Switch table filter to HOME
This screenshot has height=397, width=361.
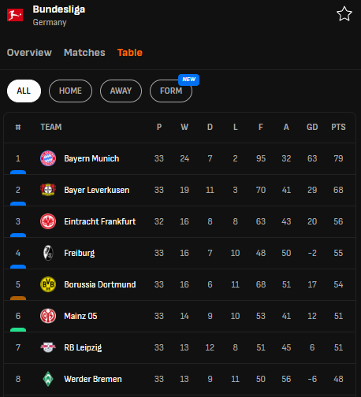[x=70, y=91]
